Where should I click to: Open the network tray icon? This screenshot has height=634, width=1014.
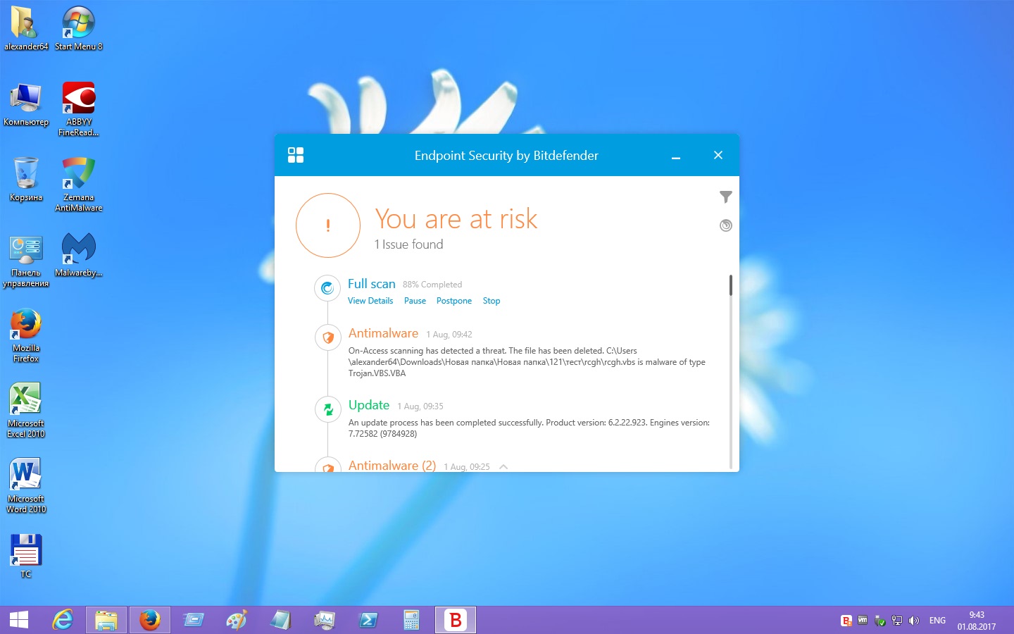coord(896,621)
